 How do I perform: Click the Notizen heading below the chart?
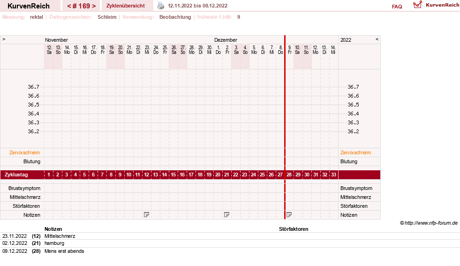53,229
